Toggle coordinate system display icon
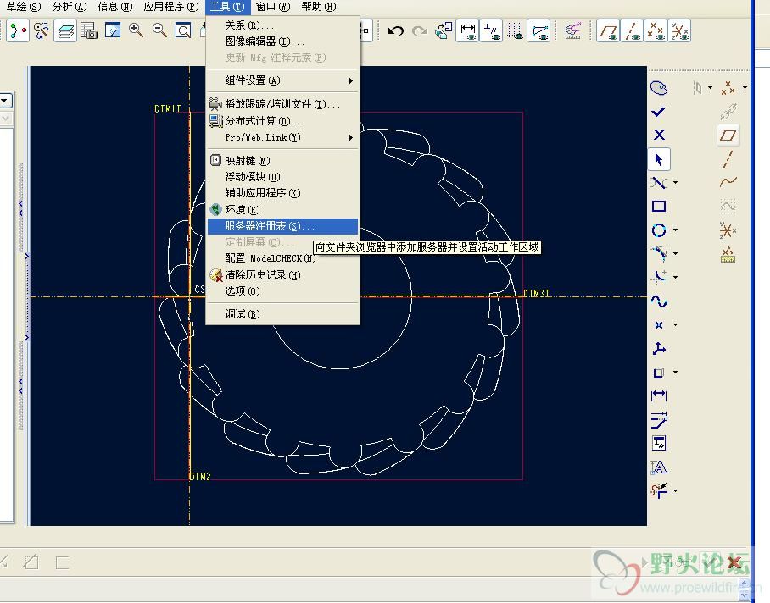Viewport: 770px width, 603px height. [x=679, y=31]
